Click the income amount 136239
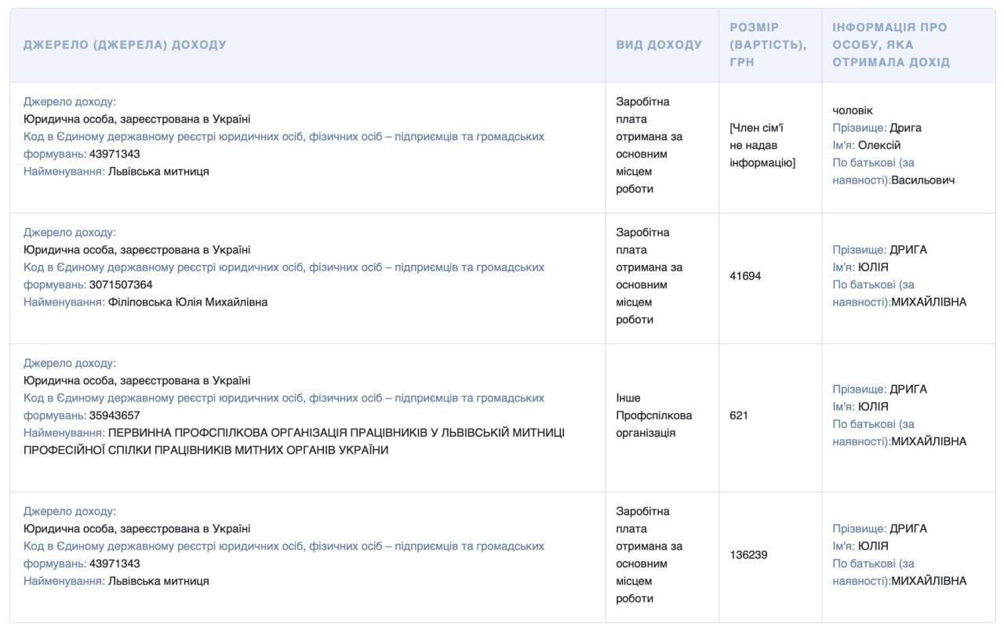Image resolution: width=1004 pixels, height=631 pixels. coord(748,555)
